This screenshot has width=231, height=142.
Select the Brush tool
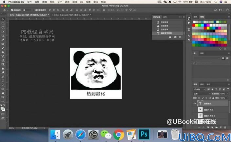pos(3,48)
